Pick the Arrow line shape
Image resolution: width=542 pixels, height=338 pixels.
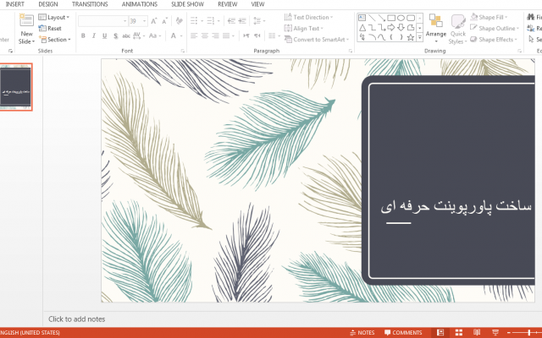(x=382, y=18)
